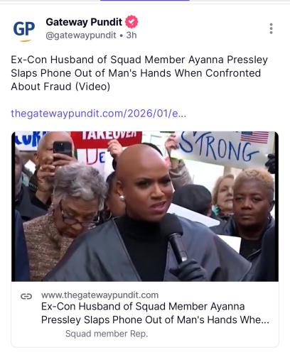The width and height of the screenshot is (290, 355).
Task: Click '(Video)' ending the post text
Action: (92, 87)
